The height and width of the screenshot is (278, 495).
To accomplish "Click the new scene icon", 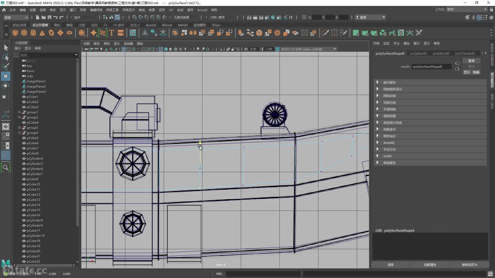I will [37, 17].
